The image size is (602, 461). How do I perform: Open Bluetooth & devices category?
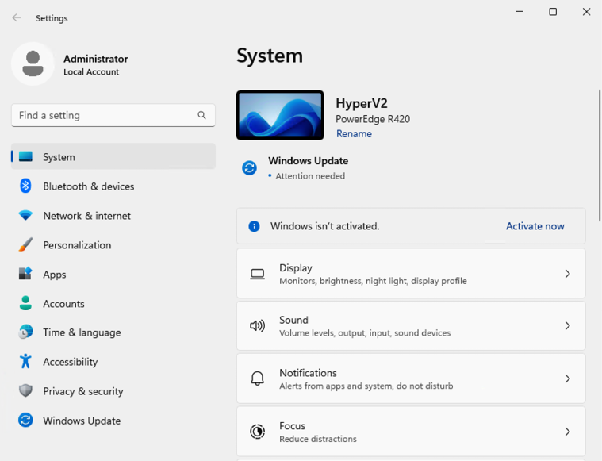[x=88, y=186]
